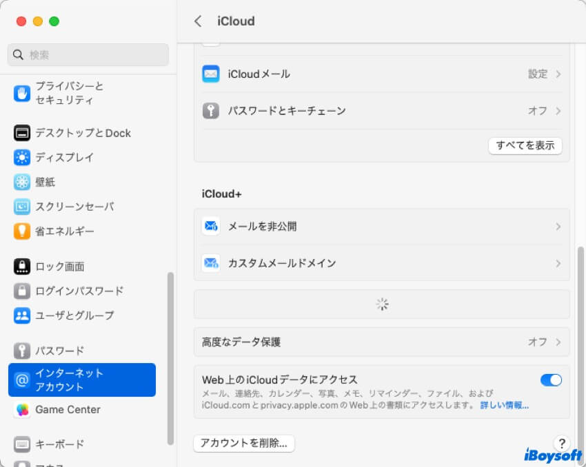Viewport: 586px width, 467px height.
Task: Select Game Center in sidebar
Action: point(82,410)
